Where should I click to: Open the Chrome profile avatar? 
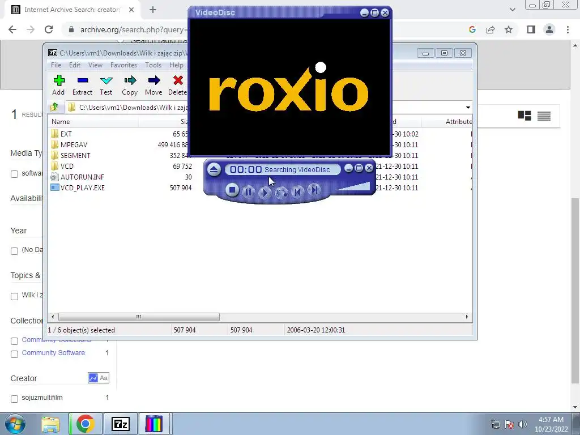point(549,29)
